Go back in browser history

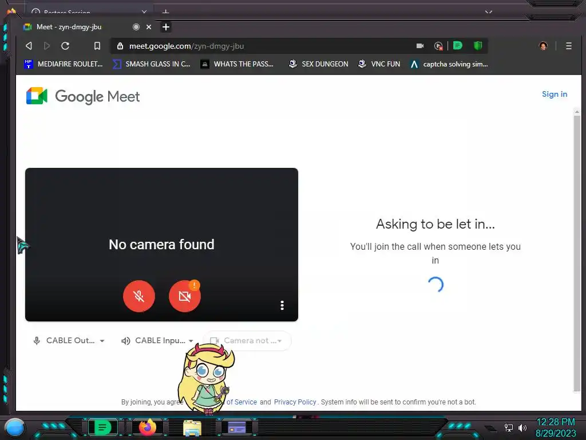[29, 46]
